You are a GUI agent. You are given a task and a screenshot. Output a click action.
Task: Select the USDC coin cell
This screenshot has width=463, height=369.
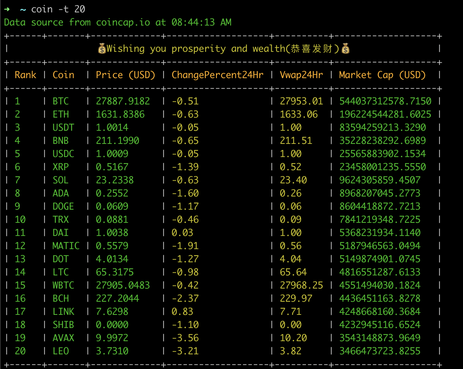(x=63, y=154)
